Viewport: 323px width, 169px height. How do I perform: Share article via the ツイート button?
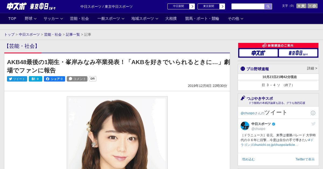pos(17,79)
